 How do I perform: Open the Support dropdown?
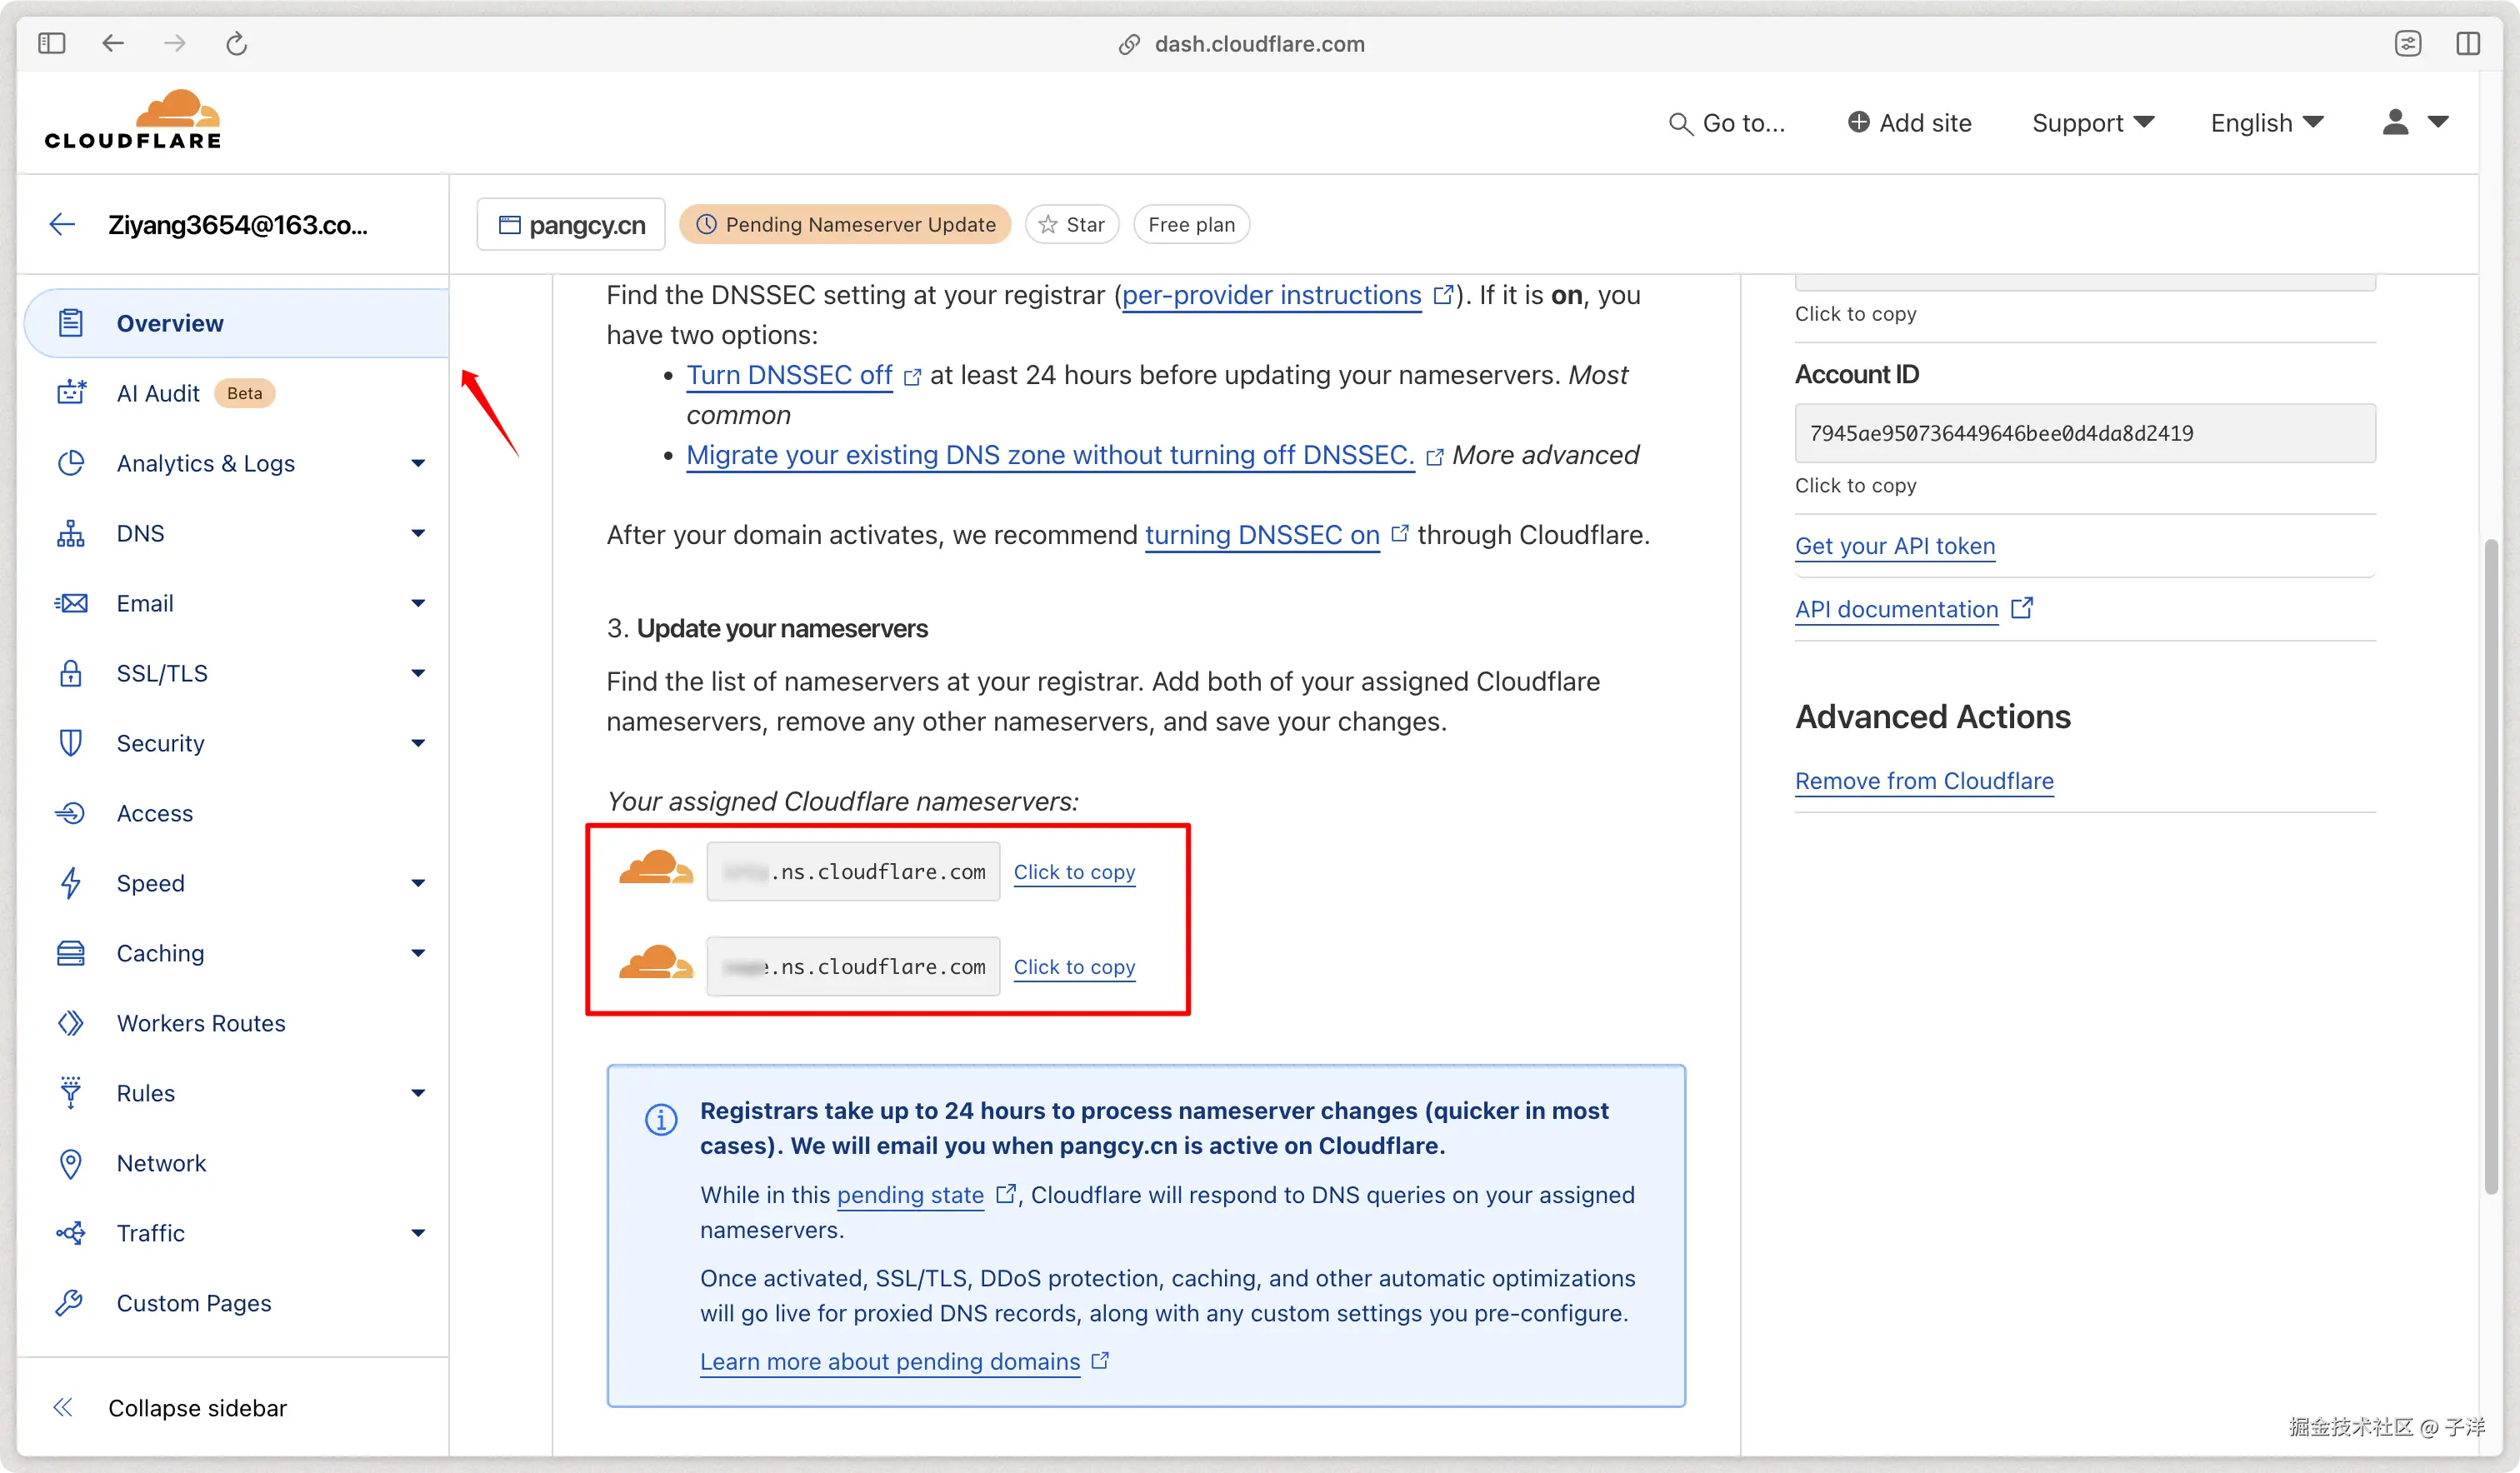[x=2092, y=123]
